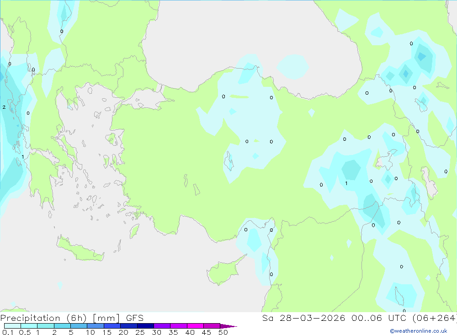The image size is (457, 335).
Task: Click the above-50 arrow tip of legend
Action: [228, 326]
